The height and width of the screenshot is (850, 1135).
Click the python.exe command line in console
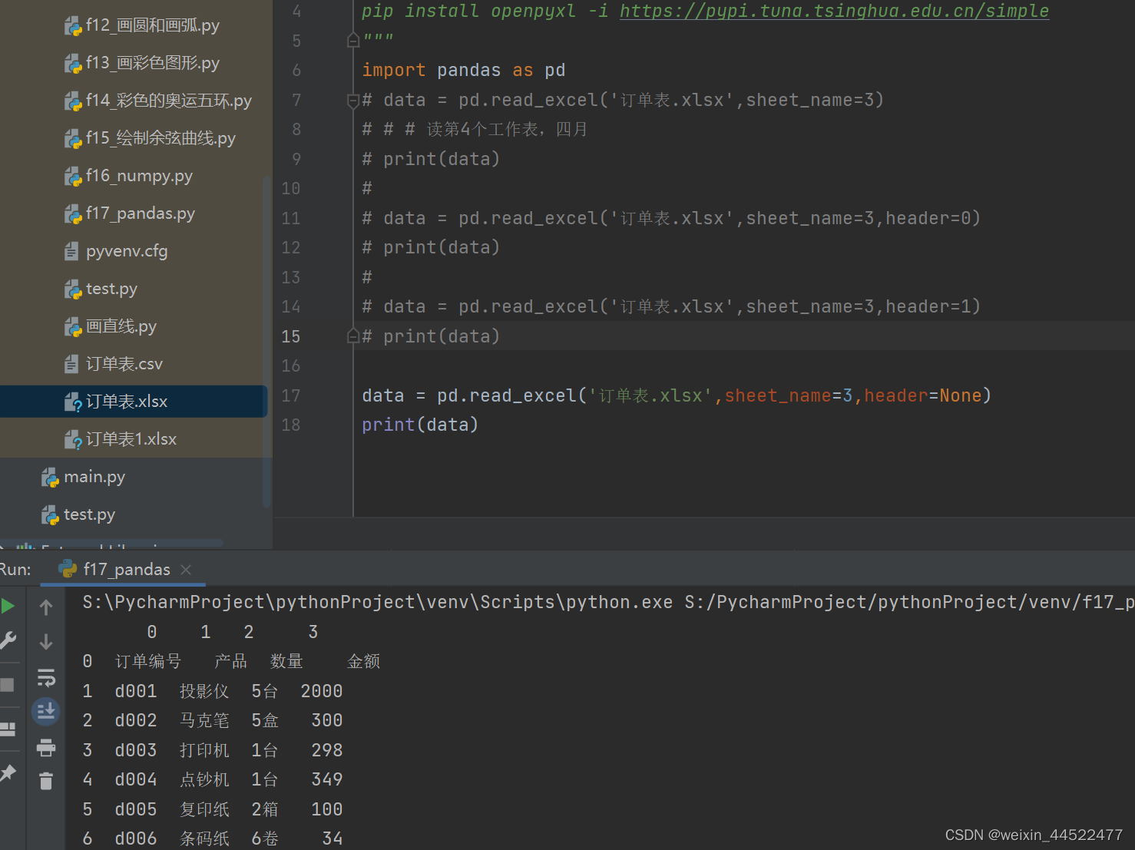coord(608,602)
